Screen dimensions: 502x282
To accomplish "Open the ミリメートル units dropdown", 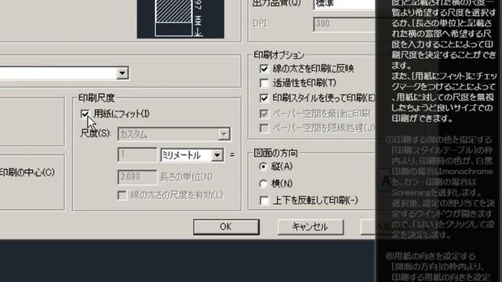I will point(191,155).
